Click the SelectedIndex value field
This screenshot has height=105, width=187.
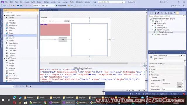pos(172,89)
